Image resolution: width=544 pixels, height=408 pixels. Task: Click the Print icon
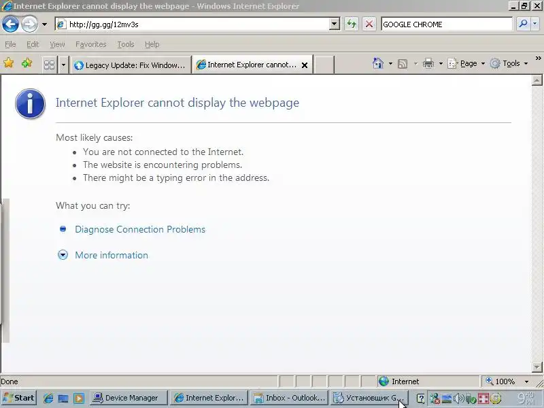point(428,63)
